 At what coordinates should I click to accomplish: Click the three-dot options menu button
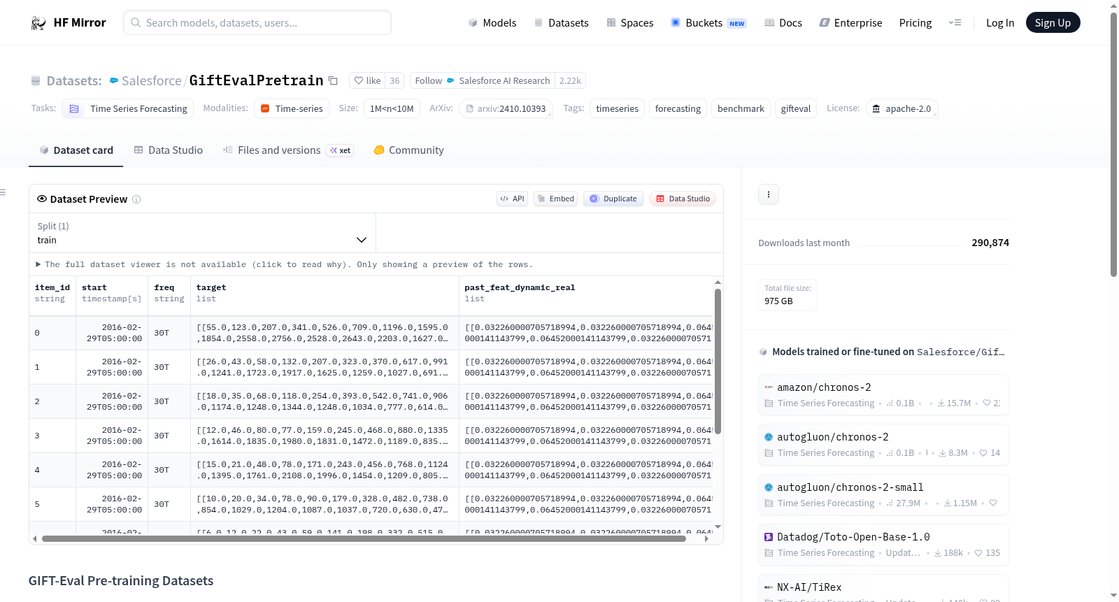click(769, 194)
